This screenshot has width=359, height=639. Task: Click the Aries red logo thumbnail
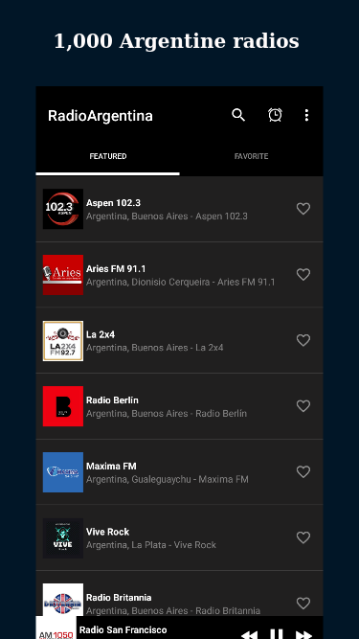tap(63, 275)
